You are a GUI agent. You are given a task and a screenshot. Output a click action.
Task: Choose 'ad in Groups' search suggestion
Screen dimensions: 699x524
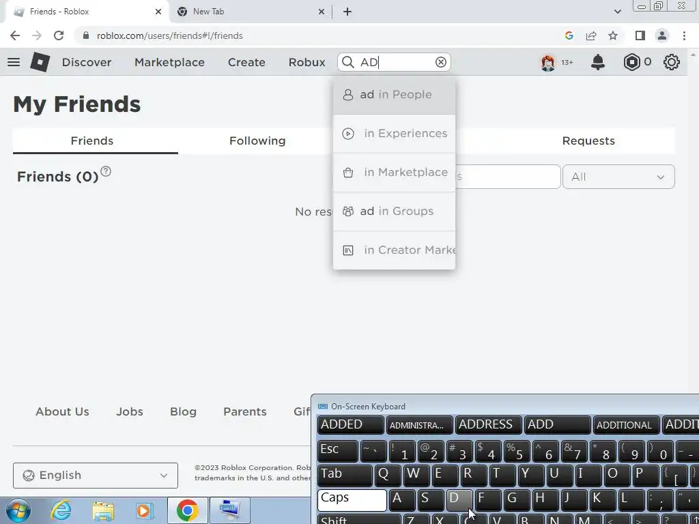click(x=394, y=212)
